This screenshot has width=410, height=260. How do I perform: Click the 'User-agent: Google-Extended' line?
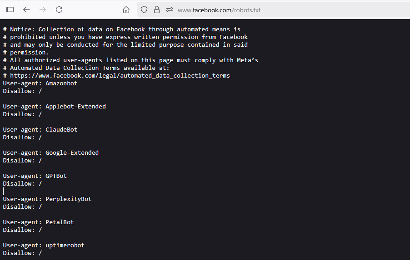[x=50, y=153]
